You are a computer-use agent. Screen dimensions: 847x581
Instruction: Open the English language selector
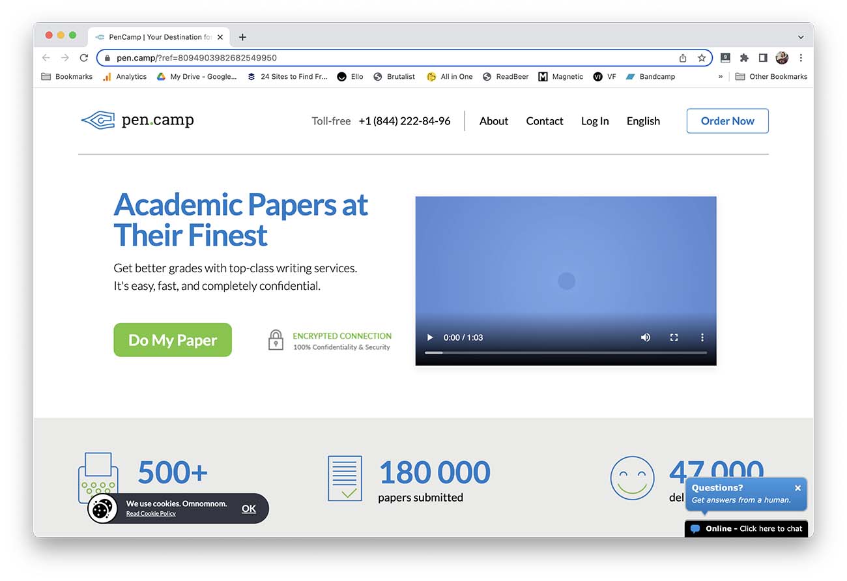point(643,121)
